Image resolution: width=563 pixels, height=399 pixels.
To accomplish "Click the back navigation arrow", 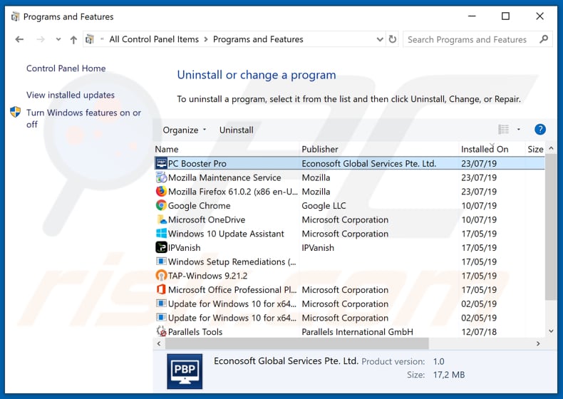I will point(19,40).
